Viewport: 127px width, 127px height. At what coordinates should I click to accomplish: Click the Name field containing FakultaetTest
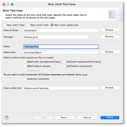point(61,47)
